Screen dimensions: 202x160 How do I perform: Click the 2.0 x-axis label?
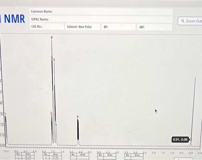(x=154, y=153)
